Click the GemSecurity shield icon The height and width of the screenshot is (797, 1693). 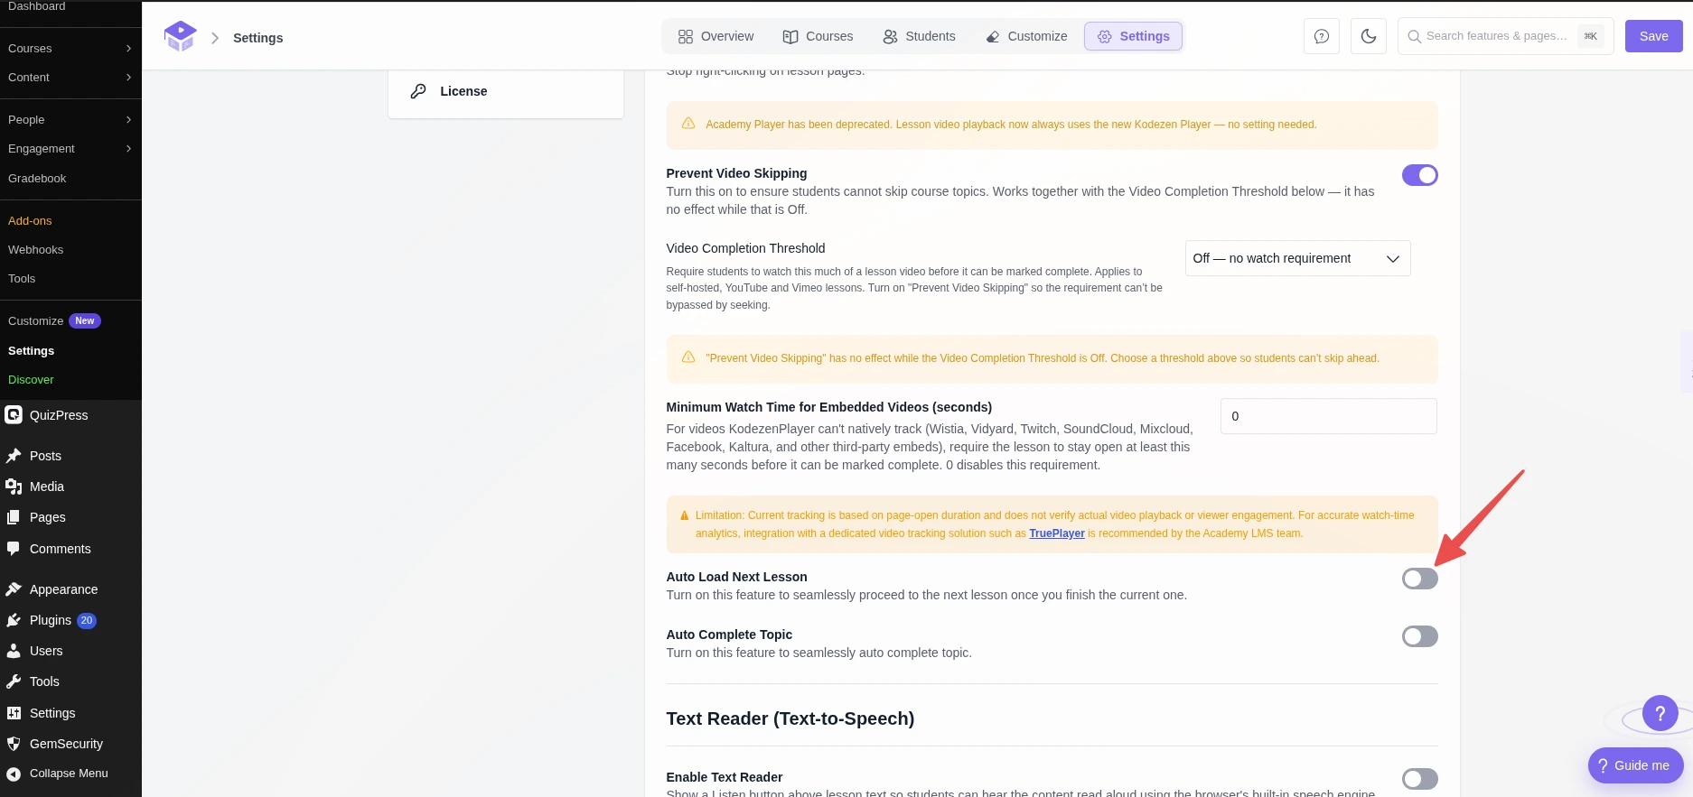pyautogui.click(x=14, y=744)
